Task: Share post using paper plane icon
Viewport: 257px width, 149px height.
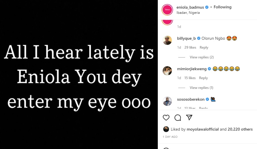Action: 189,118
